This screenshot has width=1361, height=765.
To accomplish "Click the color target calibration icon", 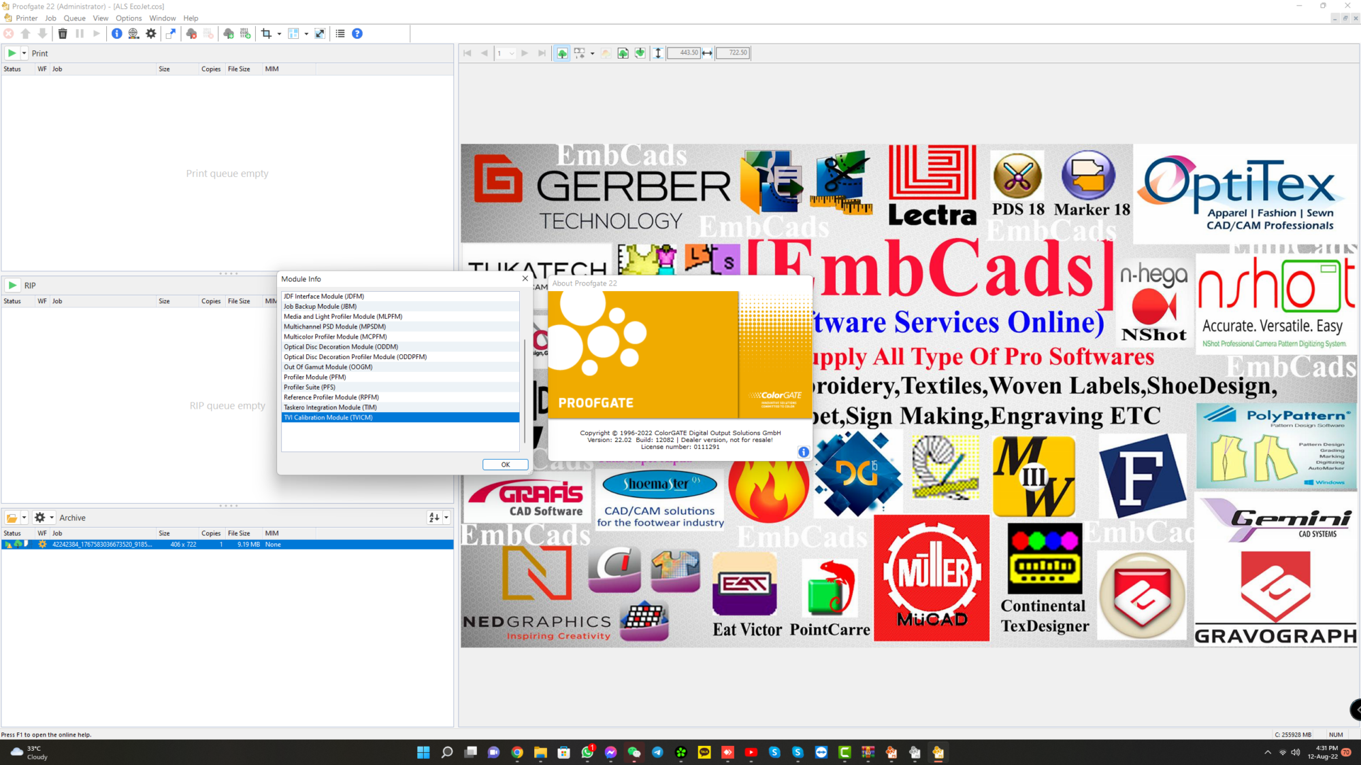I will pyautogui.click(x=133, y=33).
